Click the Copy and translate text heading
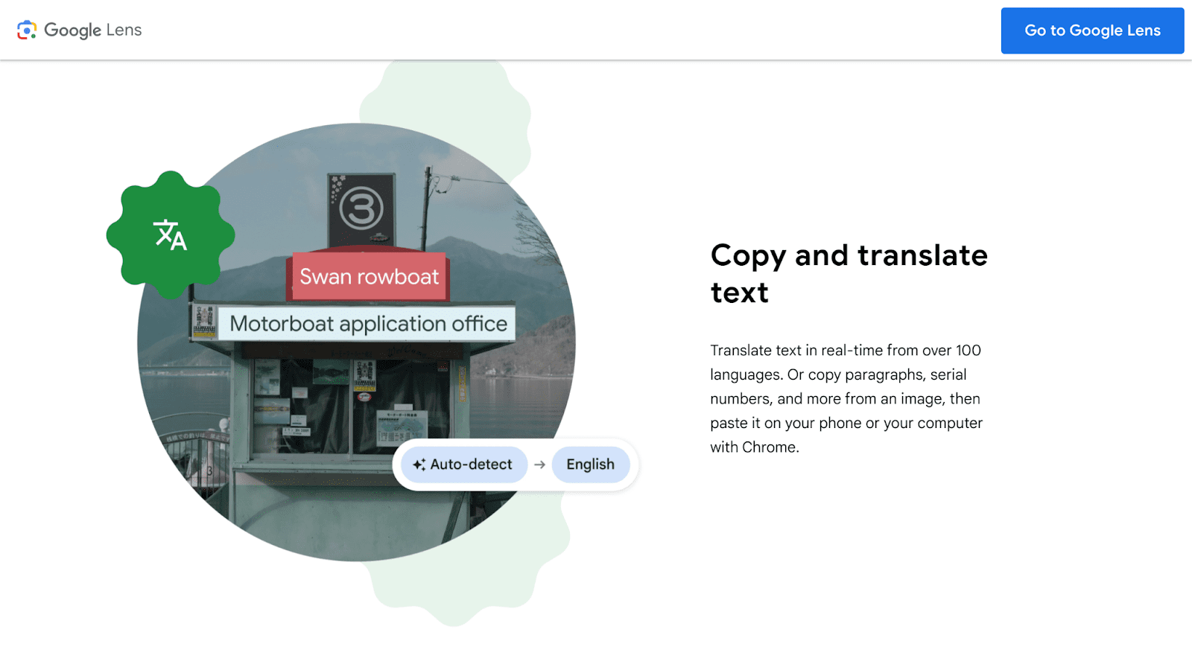Screen dimensions: 1192x670 (x=849, y=273)
